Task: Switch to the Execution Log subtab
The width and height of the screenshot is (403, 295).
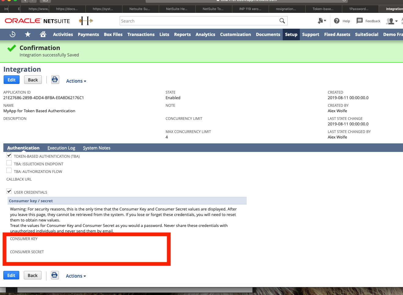Action: tap(61, 148)
